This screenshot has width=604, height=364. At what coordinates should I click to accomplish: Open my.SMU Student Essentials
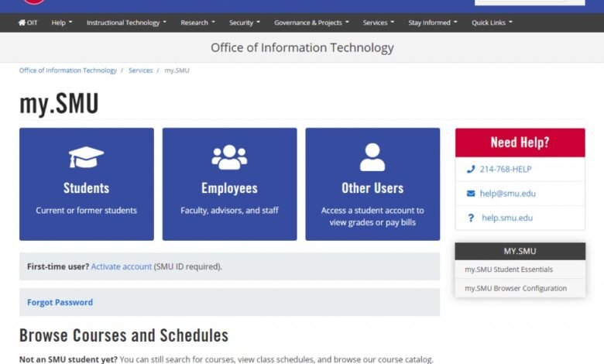click(x=509, y=270)
